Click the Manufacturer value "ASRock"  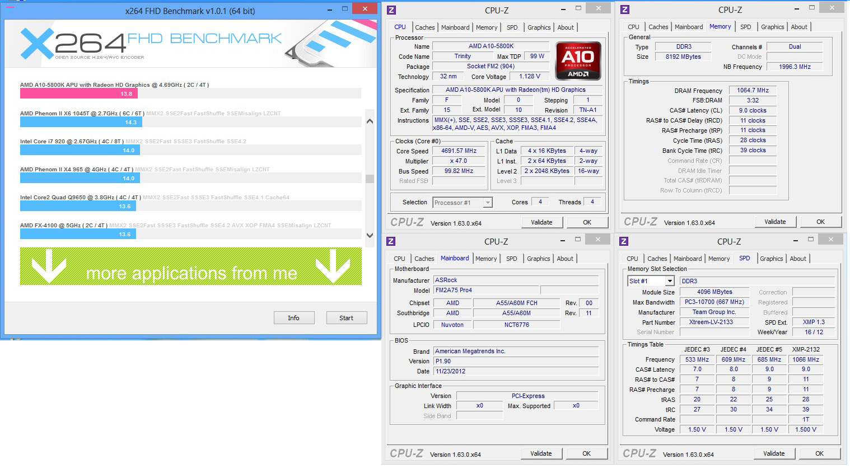pos(516,280)
